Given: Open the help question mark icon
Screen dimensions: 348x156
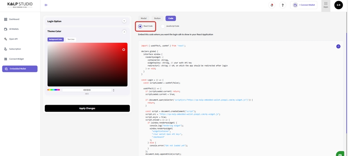Looking at the screenshot, I should click(x=283, y=5).
